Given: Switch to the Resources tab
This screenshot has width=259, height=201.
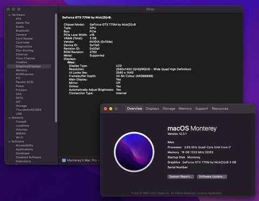Looking at the screenshot, I should pos(220,109).
